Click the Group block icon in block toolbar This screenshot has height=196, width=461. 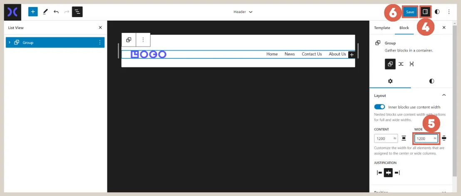tap(129, 40)
